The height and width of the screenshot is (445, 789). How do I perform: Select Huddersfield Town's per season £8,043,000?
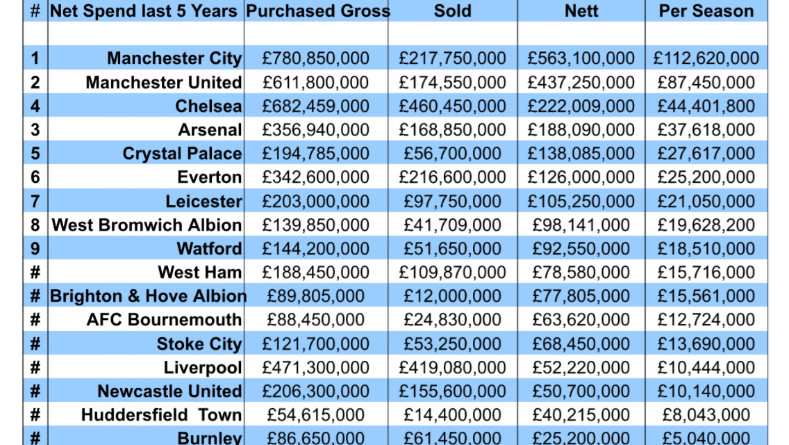(706, 415)
